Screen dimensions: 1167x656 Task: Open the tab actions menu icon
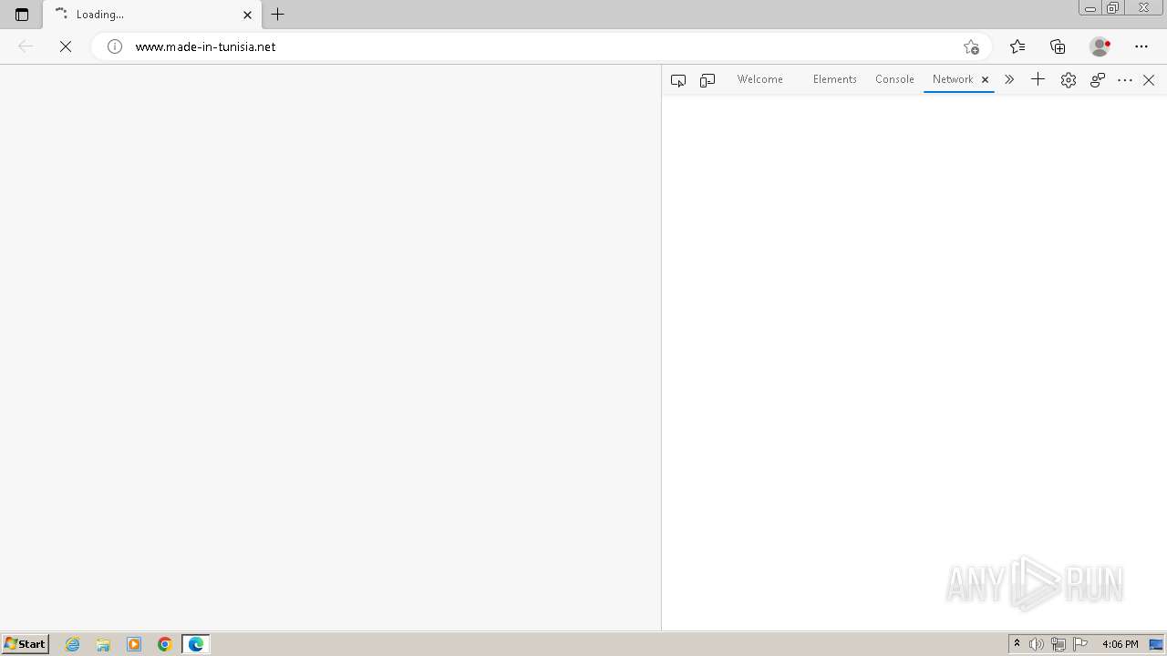point(22,15)
